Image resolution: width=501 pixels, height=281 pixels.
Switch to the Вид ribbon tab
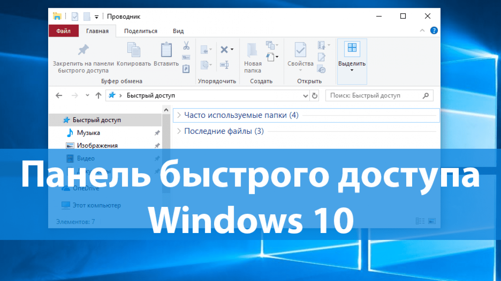[x=178, y=31]
